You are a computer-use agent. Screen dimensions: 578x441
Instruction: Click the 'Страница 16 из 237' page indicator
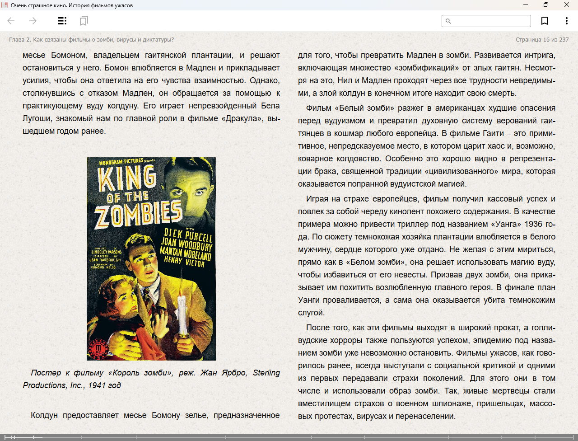pyautogui.click(x=542, y=40)
